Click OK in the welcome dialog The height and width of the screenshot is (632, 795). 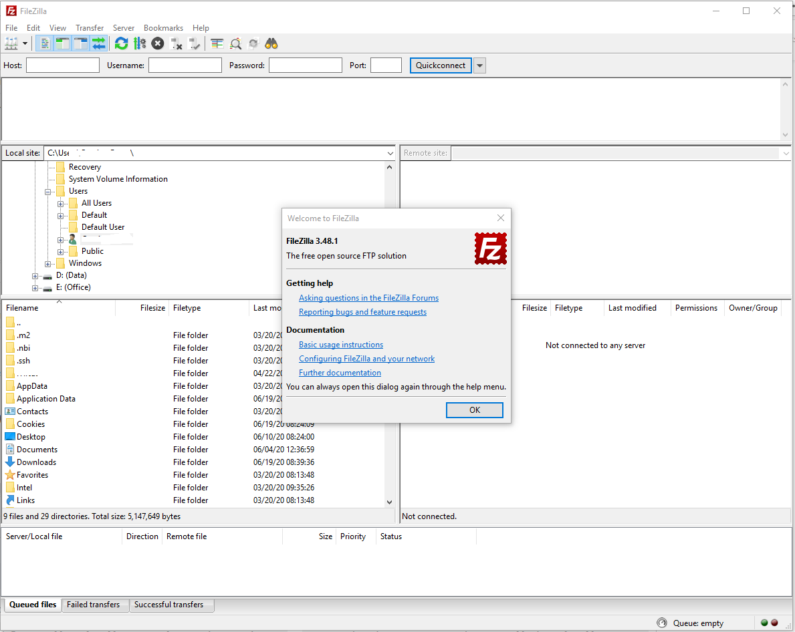click(475, 410)
